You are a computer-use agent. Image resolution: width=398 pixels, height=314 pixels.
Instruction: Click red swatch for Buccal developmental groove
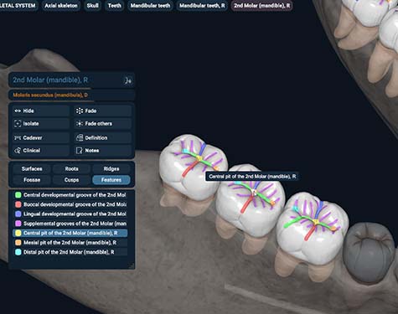[x=18, y=204]
